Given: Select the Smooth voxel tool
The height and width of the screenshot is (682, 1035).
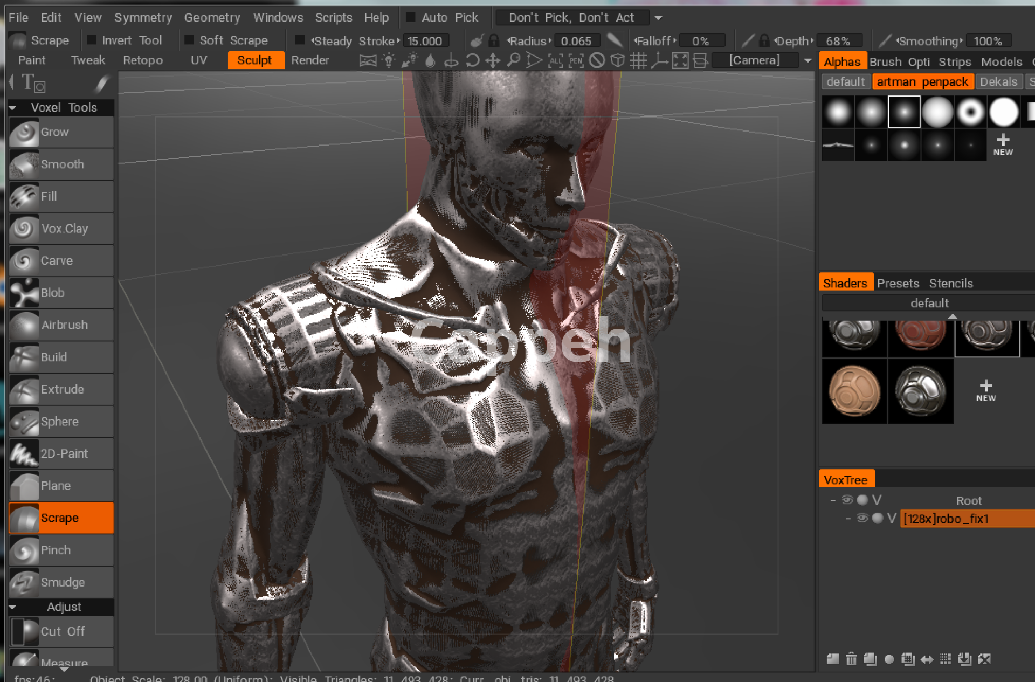Looking at the screenshot, I should pyautogui.click(x=61, y=164).
